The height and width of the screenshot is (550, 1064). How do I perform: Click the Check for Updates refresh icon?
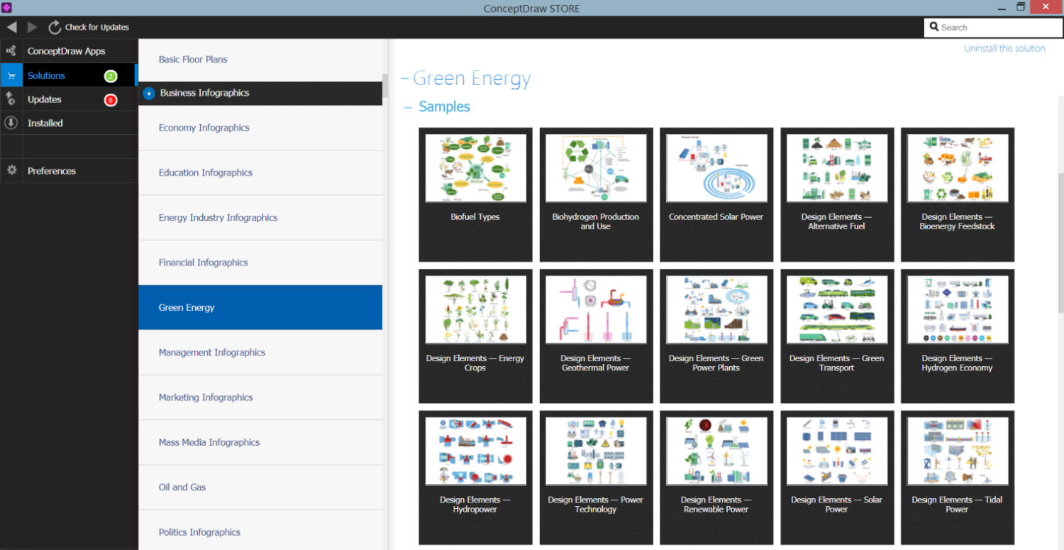coord(55,27)
